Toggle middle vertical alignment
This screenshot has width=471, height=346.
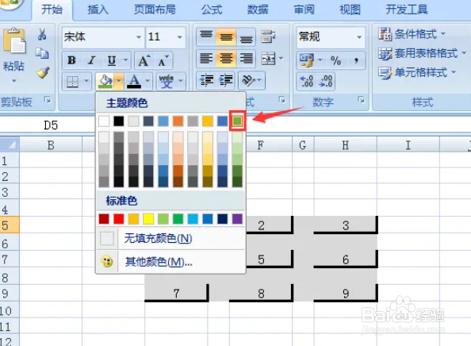pyautogui.click(x=226, y=37)
